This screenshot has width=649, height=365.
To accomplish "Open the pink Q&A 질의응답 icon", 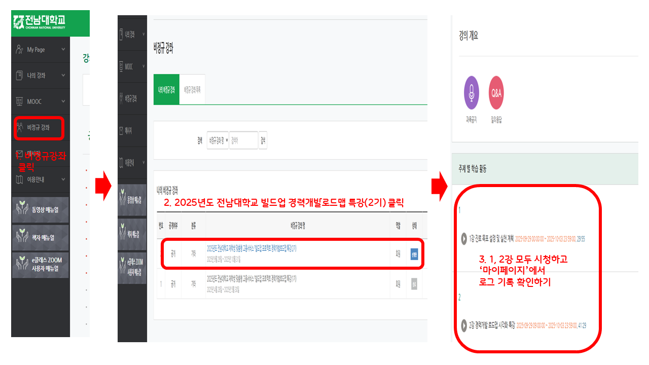I will coord(496,93).
